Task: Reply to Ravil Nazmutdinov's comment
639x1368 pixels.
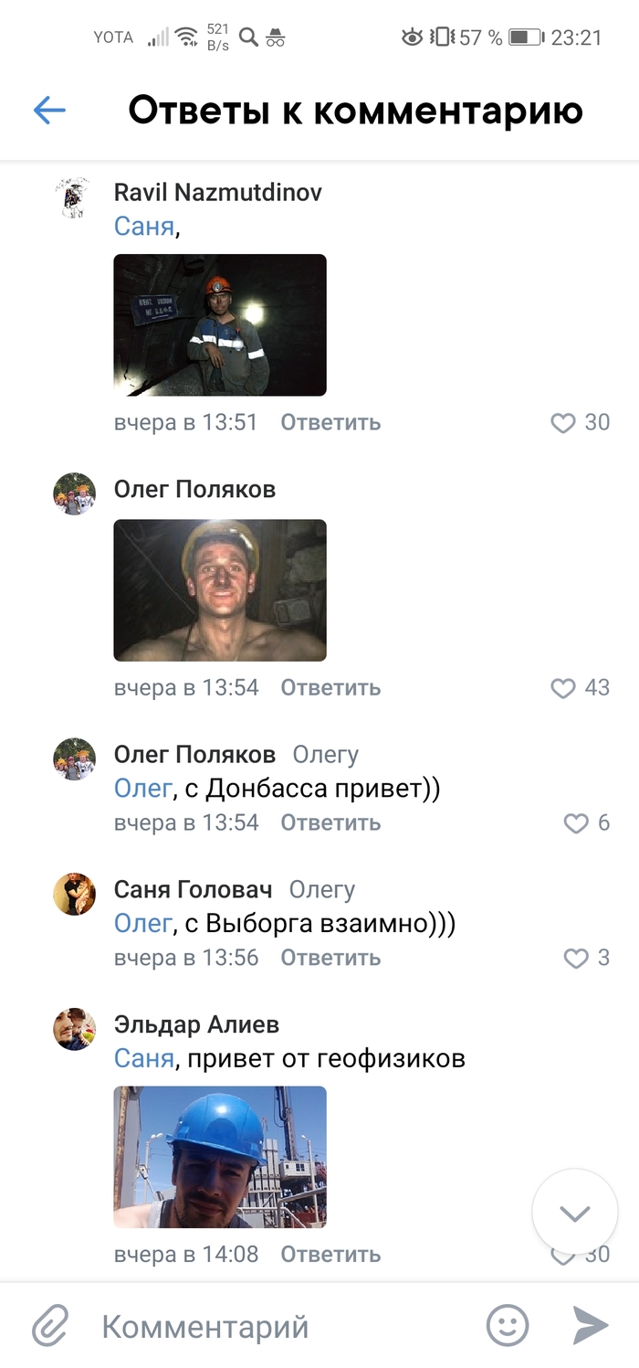Action: 330,422
